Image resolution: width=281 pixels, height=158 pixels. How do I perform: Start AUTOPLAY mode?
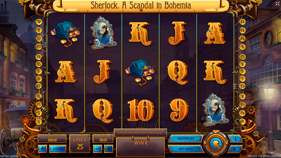point(186,138)
